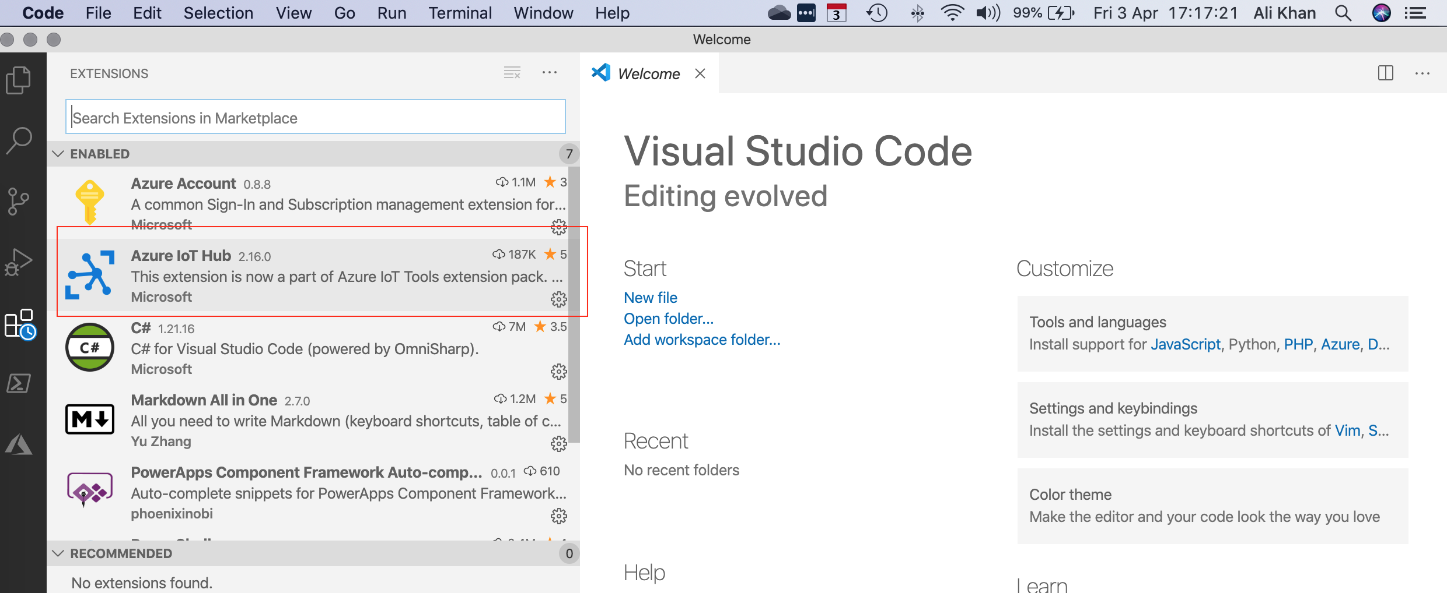1447x593 pixels.
Task: Select the Azure Account extension title
Action: (183, 183)
